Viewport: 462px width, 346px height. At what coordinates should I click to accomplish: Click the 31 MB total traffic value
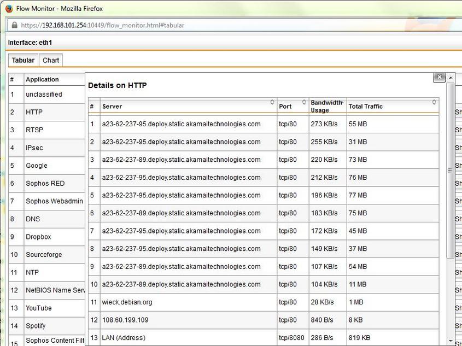tap(358, 142)
